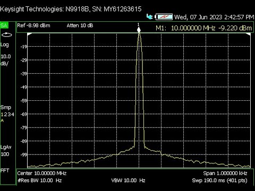
Task: Click Center 10.00000 MHz frequency
Action: click(x=42, y=173)
